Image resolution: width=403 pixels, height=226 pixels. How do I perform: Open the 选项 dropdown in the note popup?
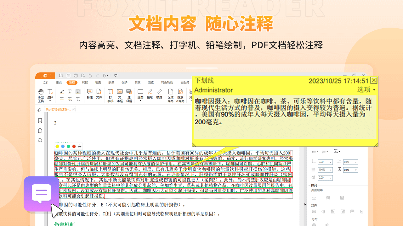click(x=366, y=90)
